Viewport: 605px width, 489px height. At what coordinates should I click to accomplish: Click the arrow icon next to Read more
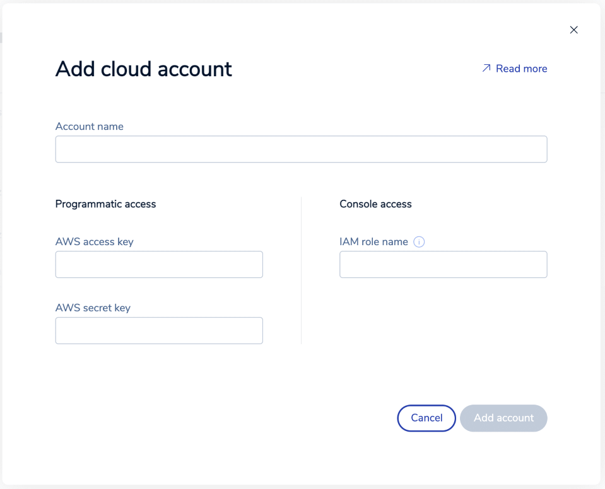[x=486, y=68]
